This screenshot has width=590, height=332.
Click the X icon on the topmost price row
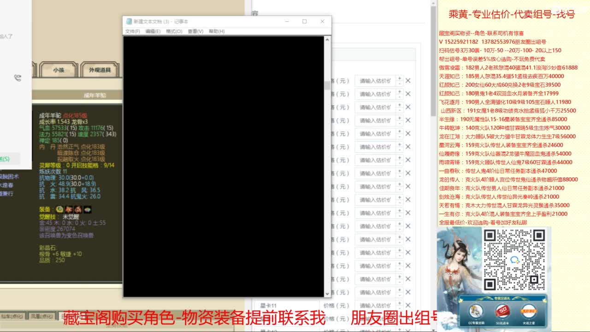[x=408, y=81]
